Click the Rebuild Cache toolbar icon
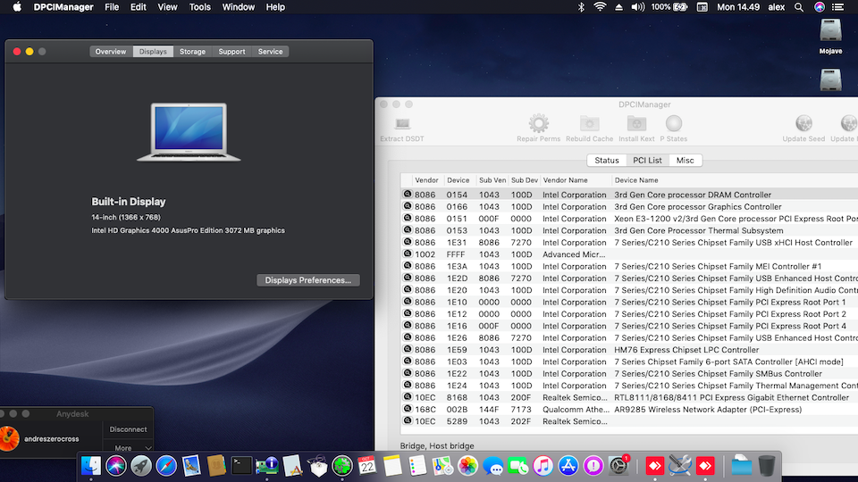The height and width of the screenshot is (482, 858). coord(590,124)
